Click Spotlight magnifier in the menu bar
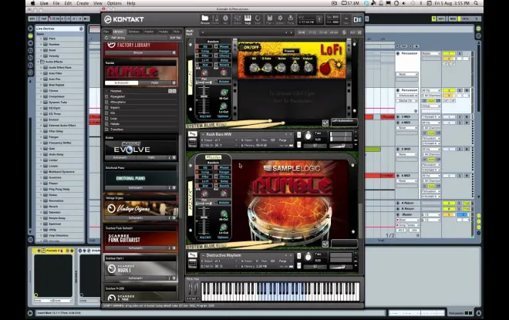 [x=476, y=3]
